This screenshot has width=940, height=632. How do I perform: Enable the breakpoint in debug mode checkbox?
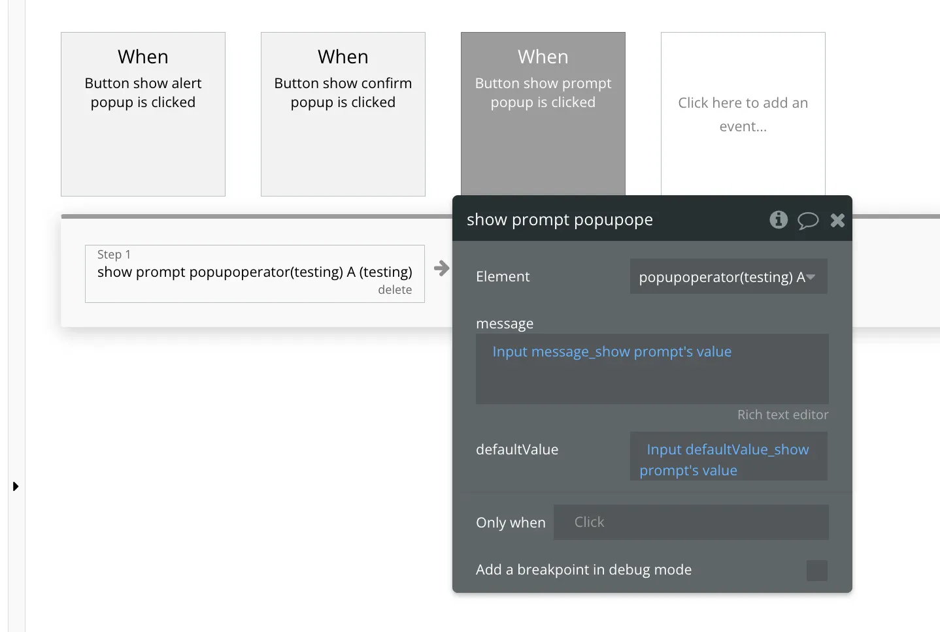tap(816, 571)
